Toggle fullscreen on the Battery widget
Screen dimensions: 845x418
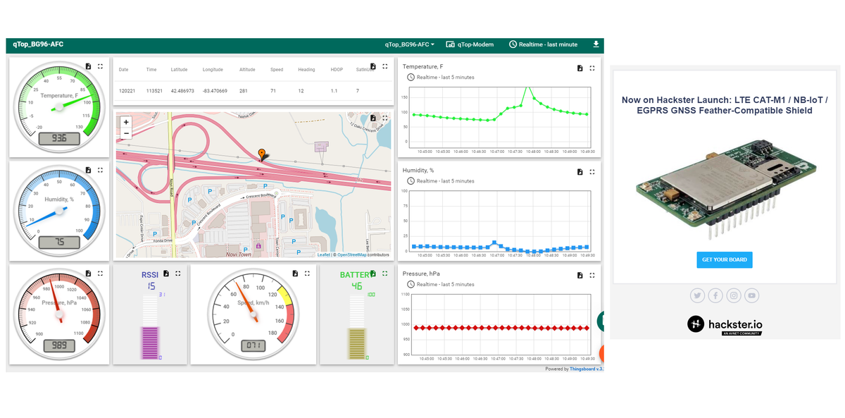(384, 273)
